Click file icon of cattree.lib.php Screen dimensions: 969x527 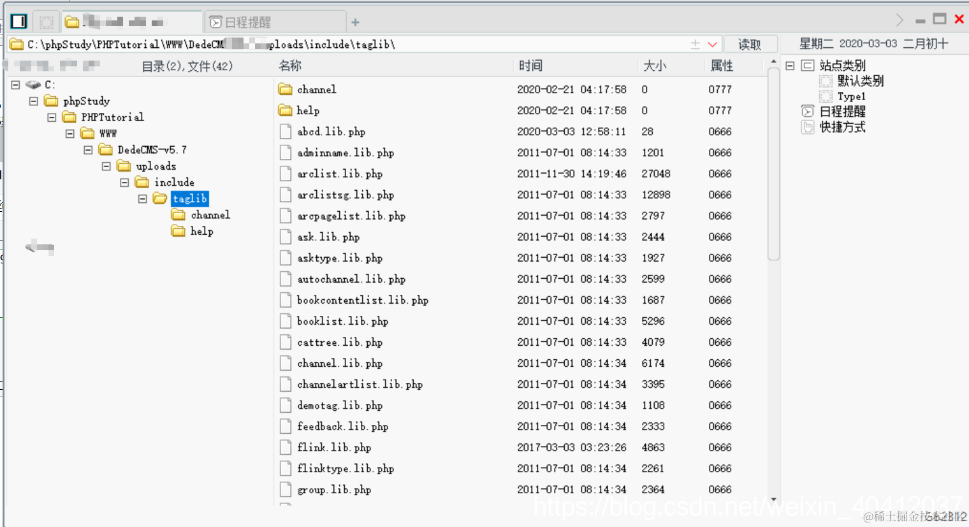[x=286, y=342]
